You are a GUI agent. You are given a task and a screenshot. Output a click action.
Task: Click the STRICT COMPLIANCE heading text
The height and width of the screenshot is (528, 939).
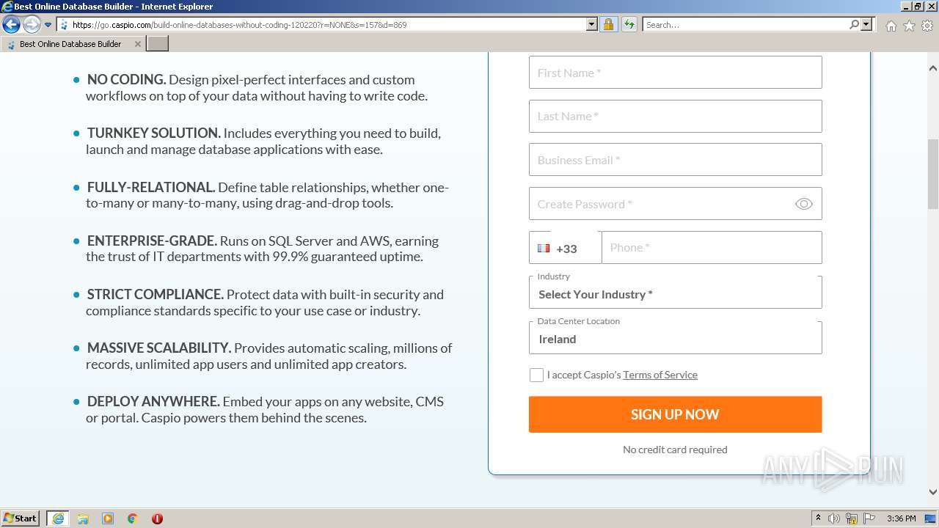click(156, 294)
